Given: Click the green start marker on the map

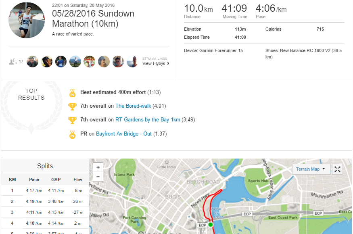Looking at the screenshot, I should point(211,224).
